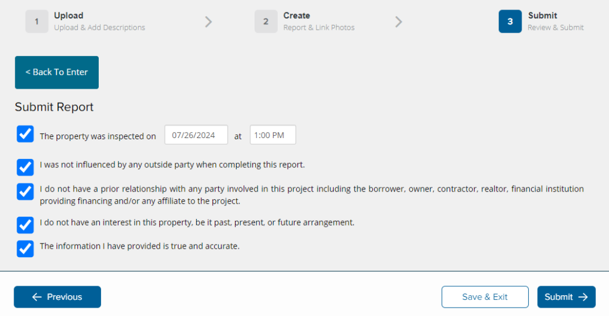Screen dimensions: 609x316
Task: Click the step 1 number badge
Action: [37, 21]
